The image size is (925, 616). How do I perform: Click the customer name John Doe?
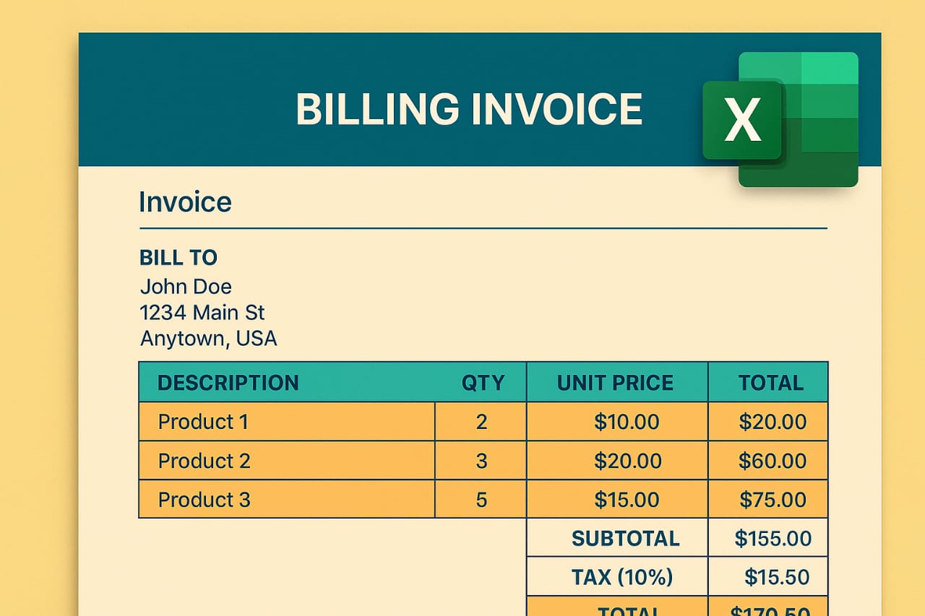pyautogui.click(x=186, y=287)
